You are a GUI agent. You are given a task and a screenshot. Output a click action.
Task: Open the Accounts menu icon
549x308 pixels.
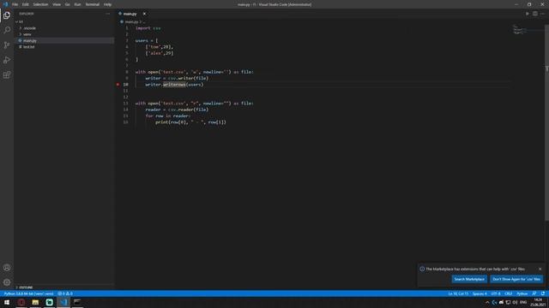[7, 268]
